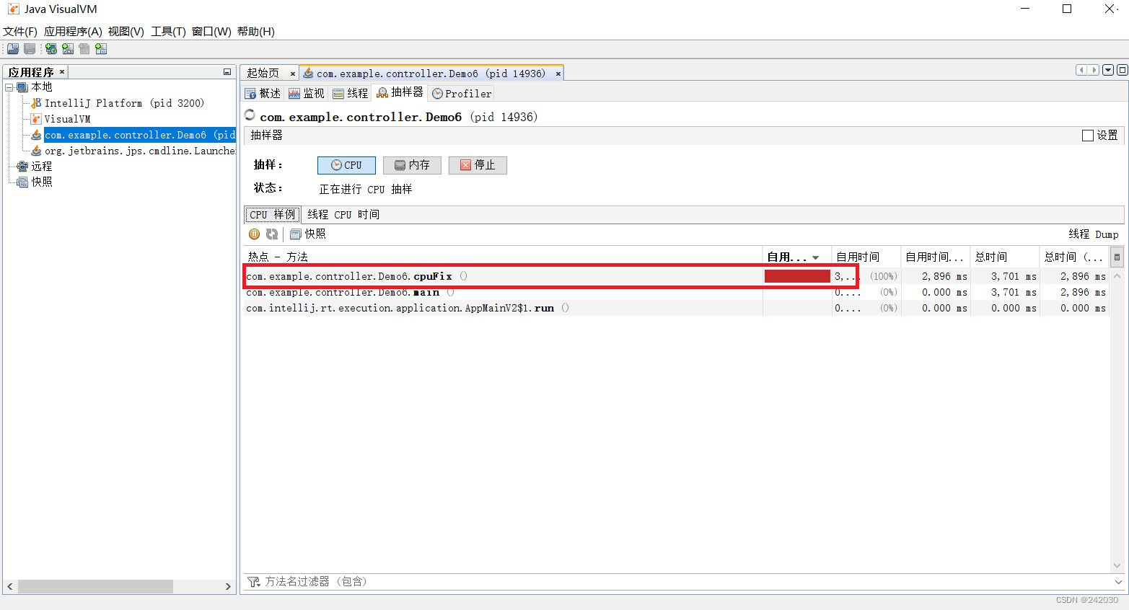Select the AppMainV2$1.run() method row
The image size is (1129, 610).
[676, 308]
